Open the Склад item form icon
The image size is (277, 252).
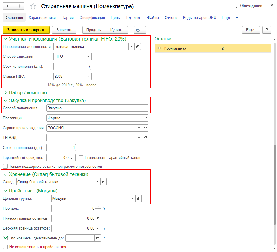pyautogui.click(x=104, y=182)
